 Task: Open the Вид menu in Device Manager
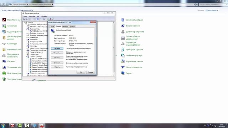click(38, 16)
